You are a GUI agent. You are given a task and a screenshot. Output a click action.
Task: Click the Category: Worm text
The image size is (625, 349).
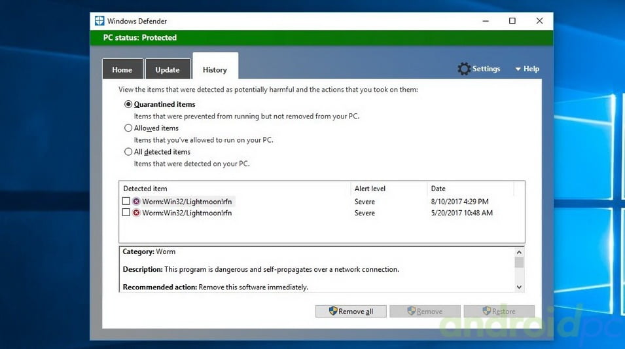coord(149,251)
